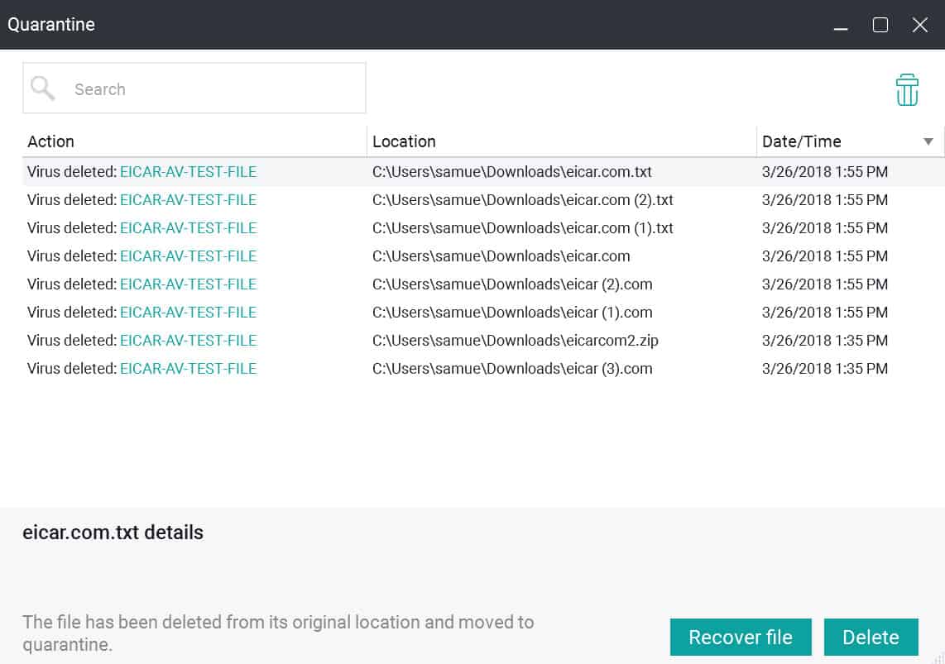Open EICAR-AV-TEST-FILE link for eicar.com.txt
945x664 pixels.
pyautogui.click(x=188, y=171)
